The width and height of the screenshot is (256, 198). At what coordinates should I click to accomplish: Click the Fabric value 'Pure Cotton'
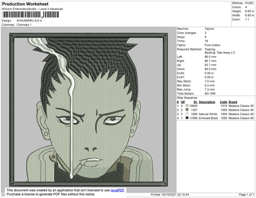pyautogui.click(x=212, y=45)
